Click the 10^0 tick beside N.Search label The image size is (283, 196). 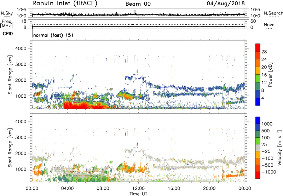point(255,16)
